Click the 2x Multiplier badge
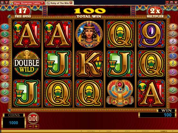The width and height of the screenshot is (178, 133). [155, 12]
